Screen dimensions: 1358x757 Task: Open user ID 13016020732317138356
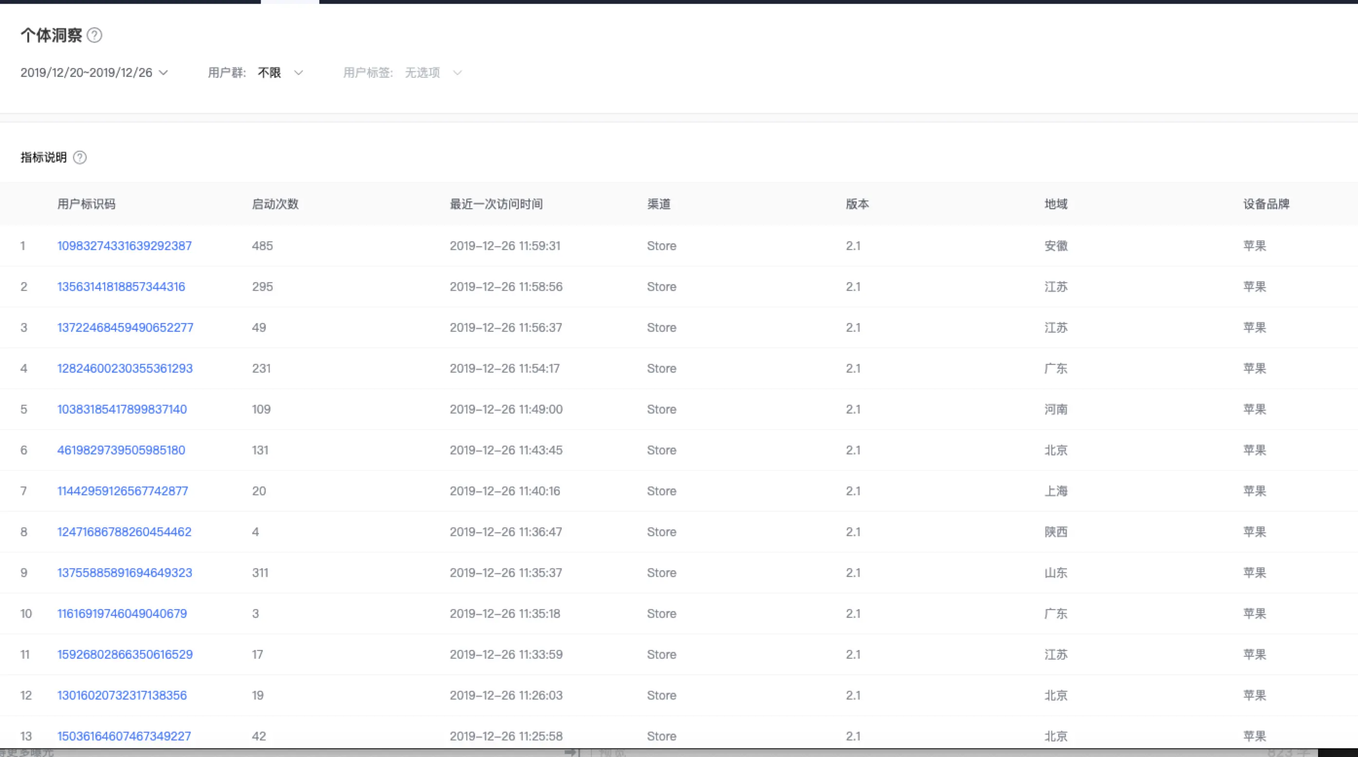coord(122,695)
